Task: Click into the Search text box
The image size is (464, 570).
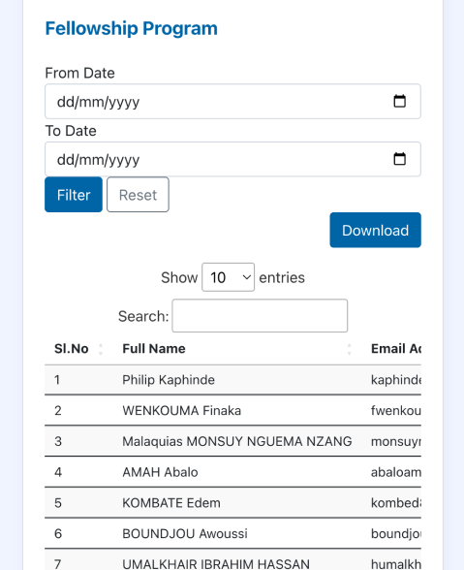Action: coord(260,316)
